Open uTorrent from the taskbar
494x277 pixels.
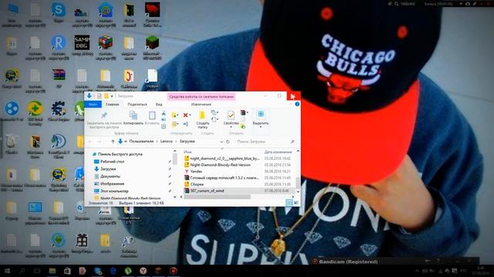pyautogui.click(x=128, y=271)
